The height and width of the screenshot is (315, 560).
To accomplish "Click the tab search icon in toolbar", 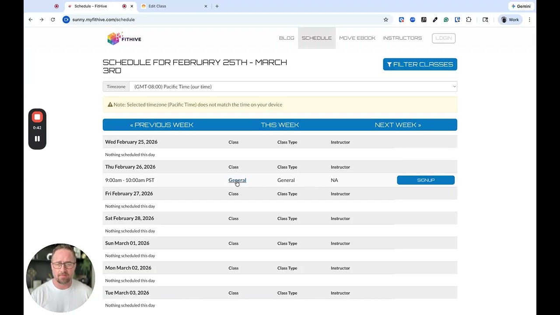I will click(x=485, y=20).
